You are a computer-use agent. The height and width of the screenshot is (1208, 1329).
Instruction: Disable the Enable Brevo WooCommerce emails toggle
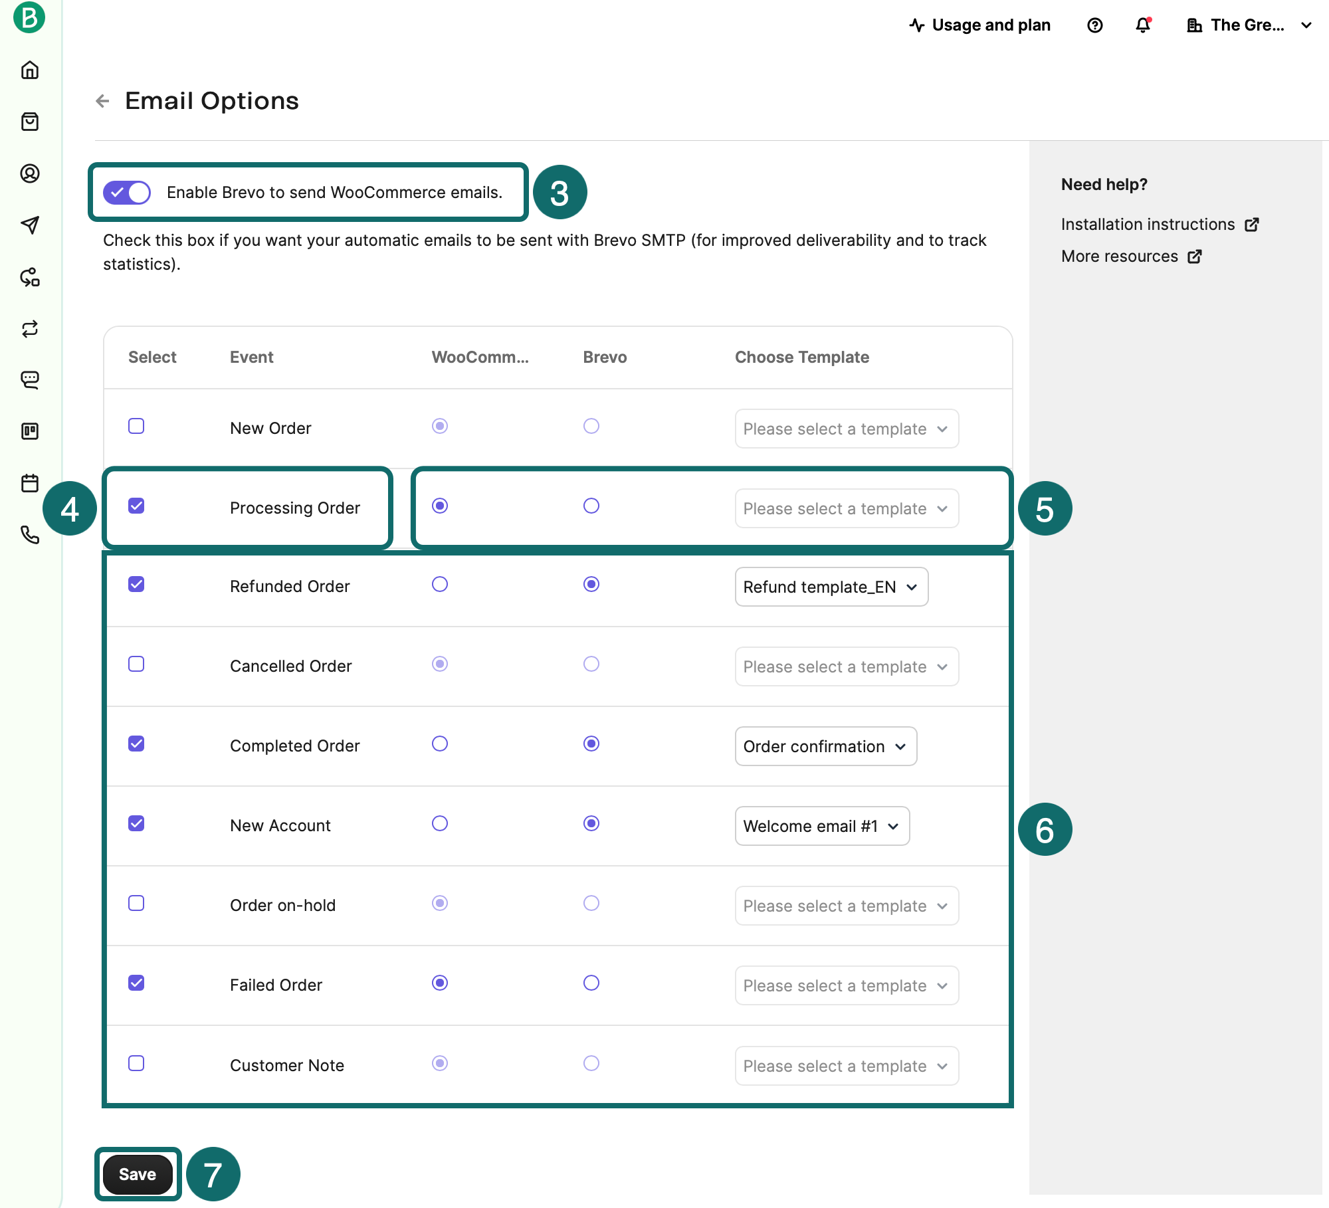point(127,193)
